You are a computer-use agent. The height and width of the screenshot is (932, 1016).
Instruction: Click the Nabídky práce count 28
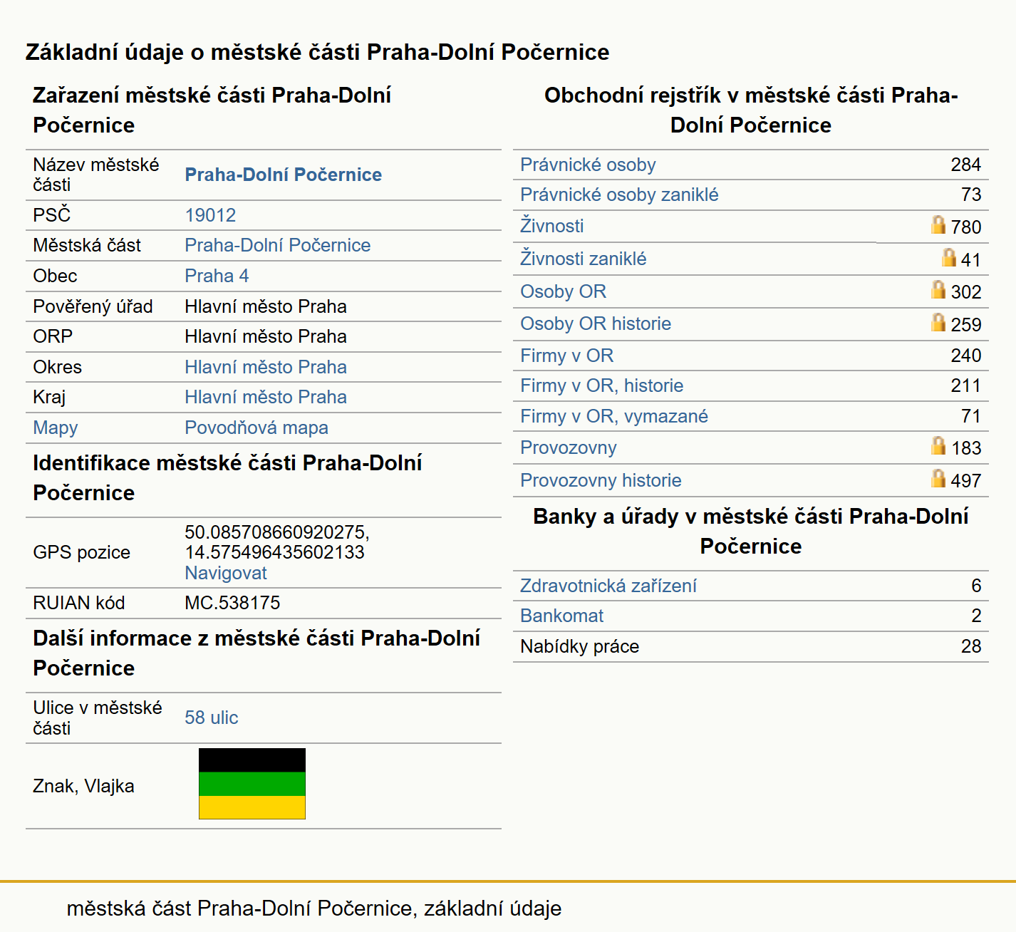(x=970, y=646)
